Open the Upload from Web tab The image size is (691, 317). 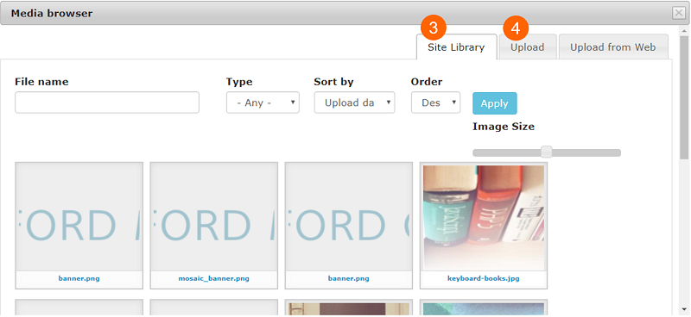pyautogui.click(x=613, y=47)
